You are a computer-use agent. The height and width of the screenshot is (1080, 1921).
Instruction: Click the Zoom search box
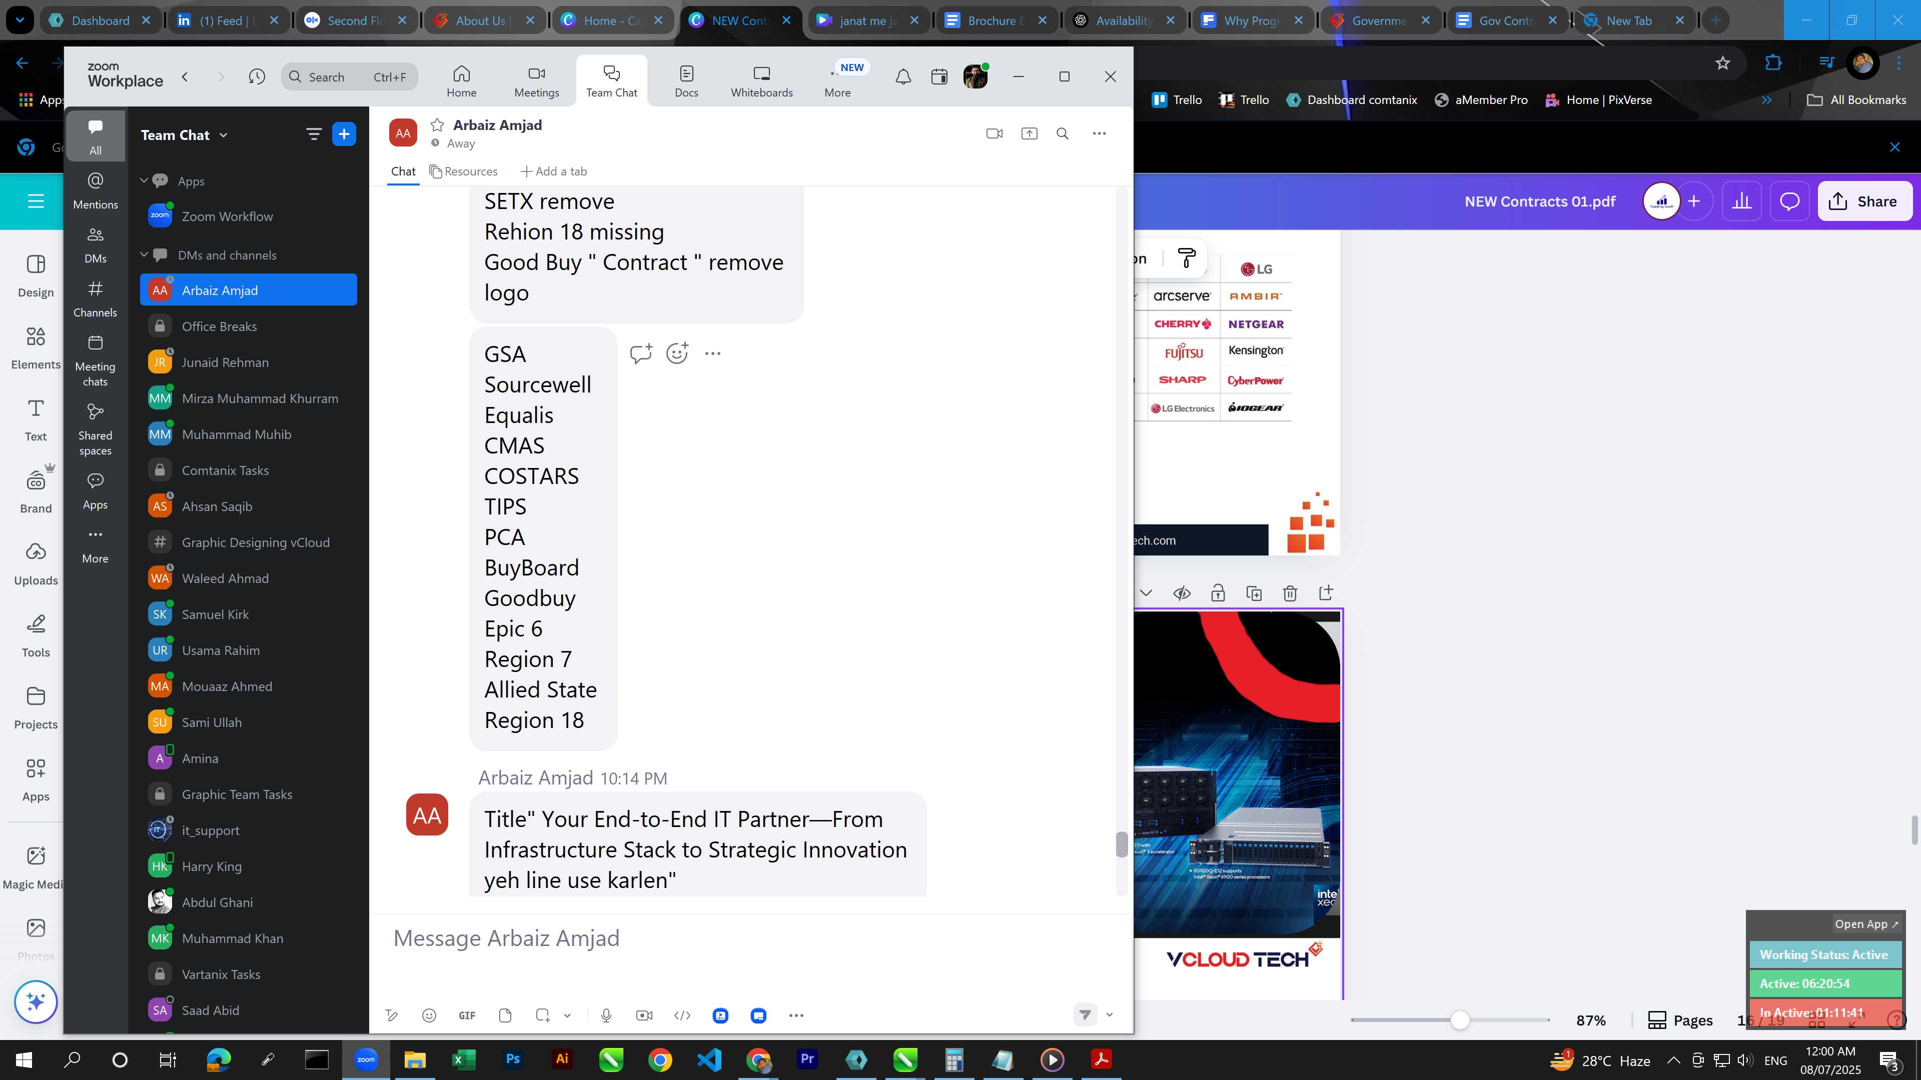(349, 76)
